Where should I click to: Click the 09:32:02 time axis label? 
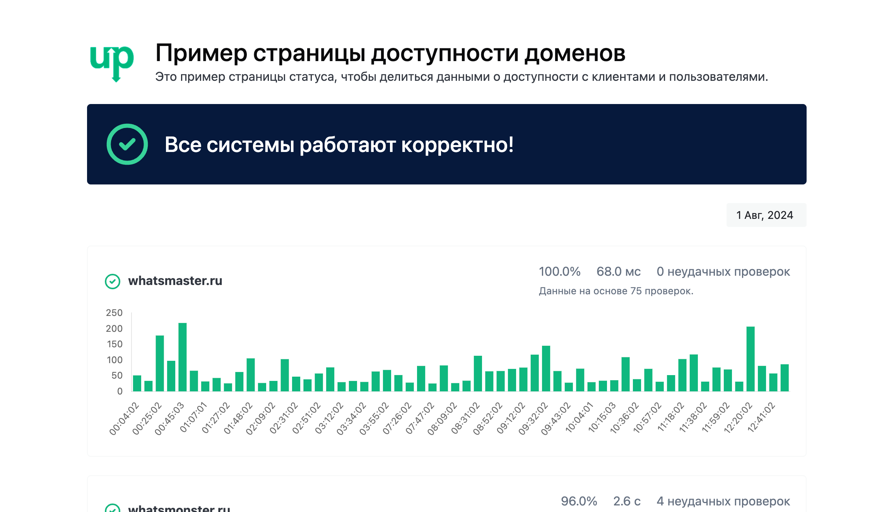[x=534, y=418]
